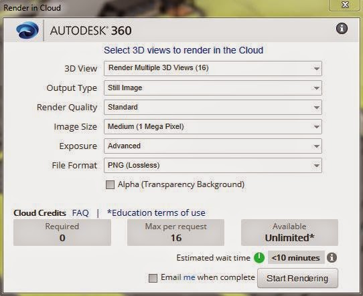
Task: Close the Render in Cloud dialog
Action: click(345, 5)
